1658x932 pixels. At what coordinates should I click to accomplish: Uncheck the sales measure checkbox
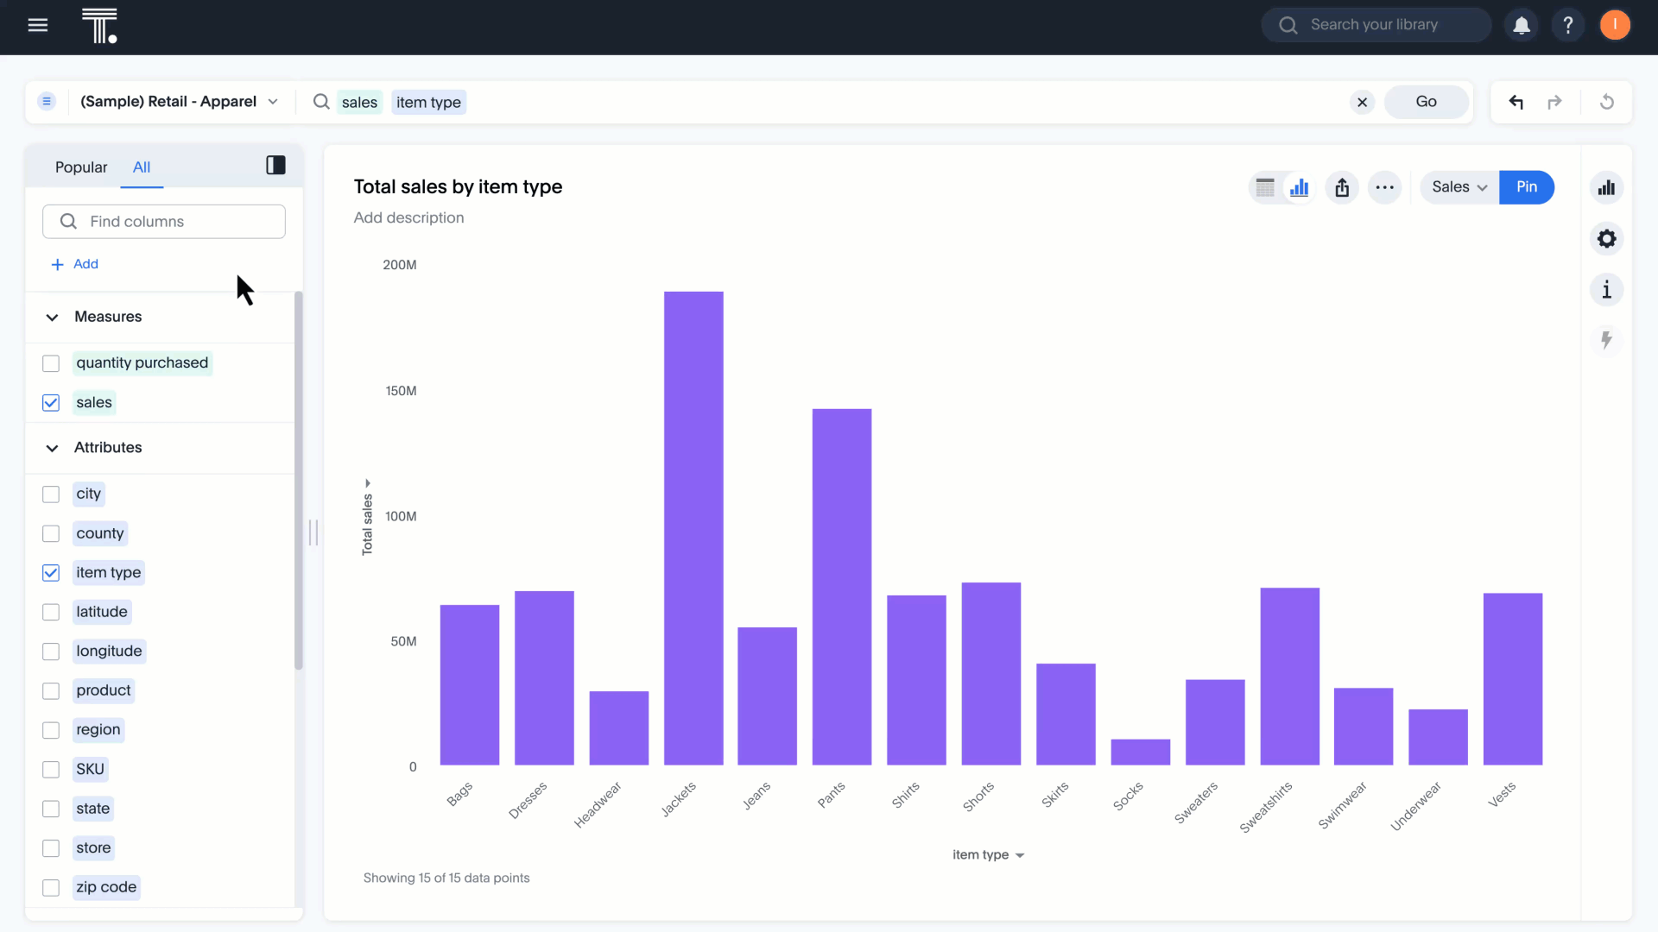point(50,402)
